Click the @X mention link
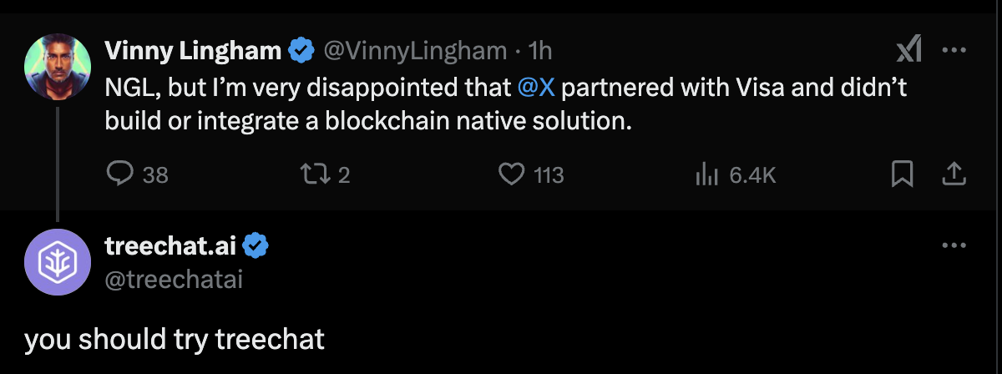This screenshot has height=374, width=1002. tap(537, 87)
